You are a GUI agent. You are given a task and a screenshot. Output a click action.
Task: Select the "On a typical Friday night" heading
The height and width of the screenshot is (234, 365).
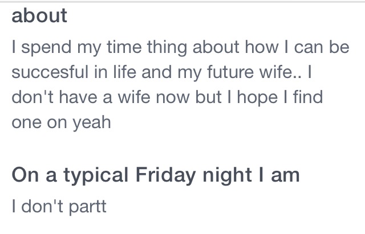point(155,175)
